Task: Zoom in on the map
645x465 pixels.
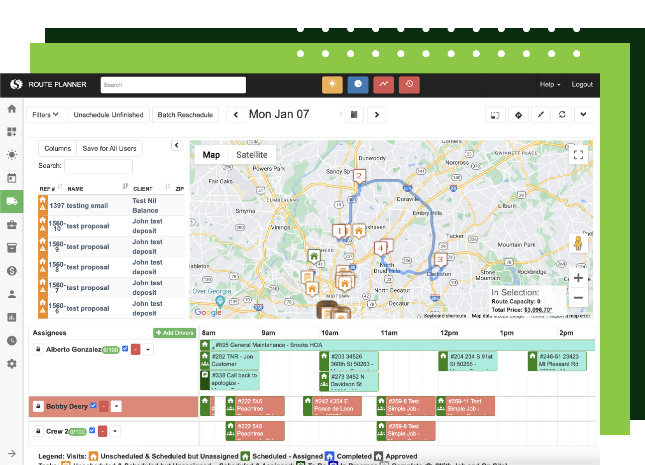Action: (578, 278)
